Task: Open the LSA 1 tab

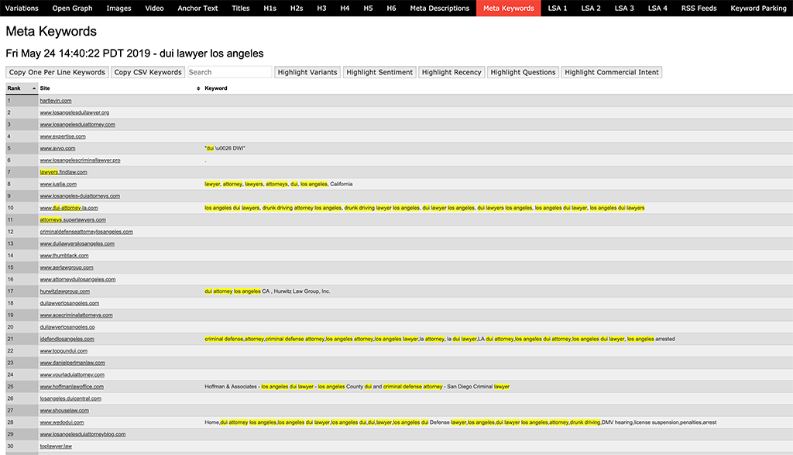Action: [558, 8]
